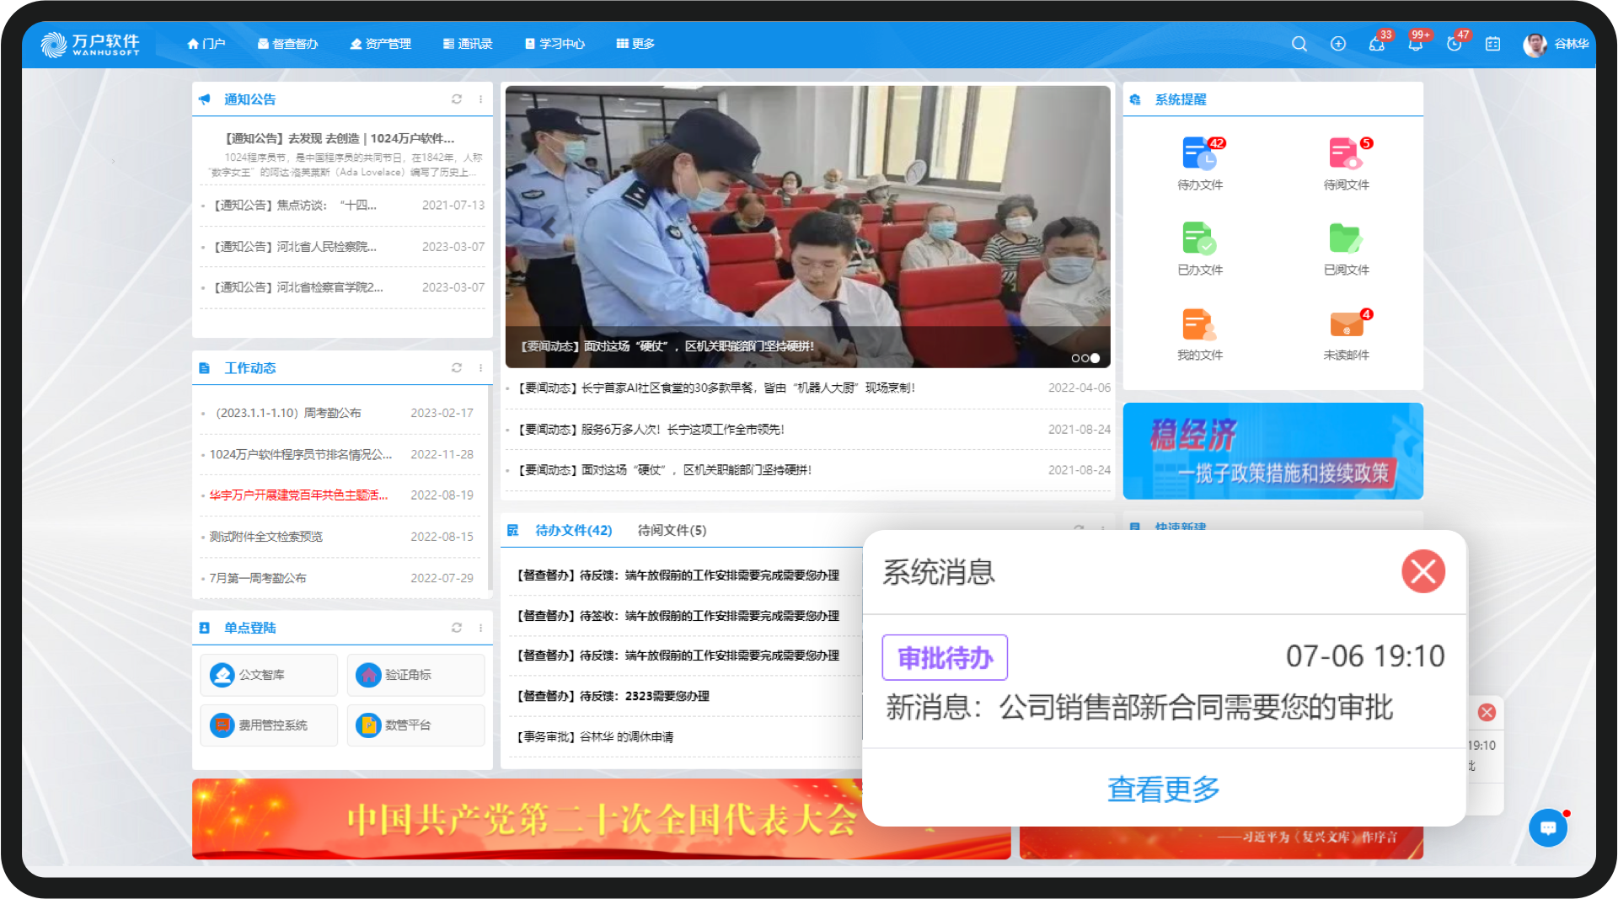Open 数管平台 single sign-on button
This screenshot has height=899, width=1618.
(415, 725)
